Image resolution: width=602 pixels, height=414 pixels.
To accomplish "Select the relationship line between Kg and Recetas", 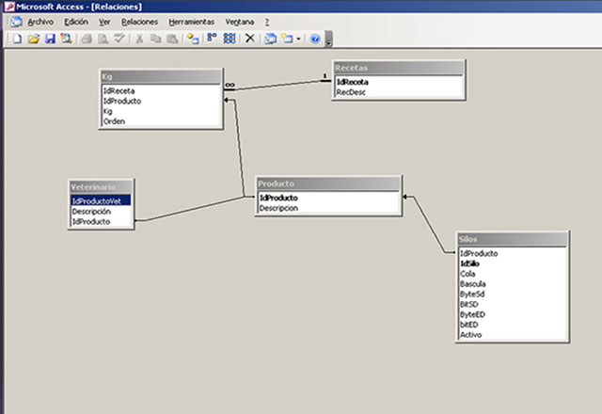I will point(277,86).
